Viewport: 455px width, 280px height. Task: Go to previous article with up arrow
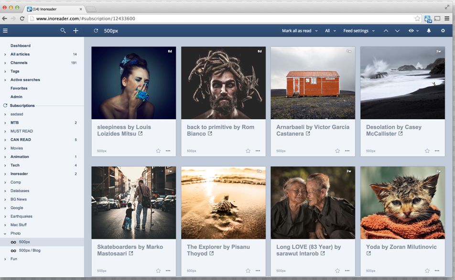[386, 31]
